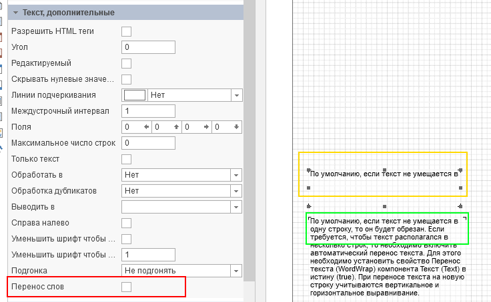This screenshot has width=491, height=302.
Task: Open the «Линии подчеркивания» color swatch
Action: pyautogui.click(x=135, y=95)
